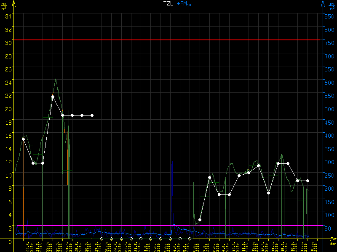Click the 20.5.2016 date label
This screenshot has width=337, height=252.
(29, 246)
